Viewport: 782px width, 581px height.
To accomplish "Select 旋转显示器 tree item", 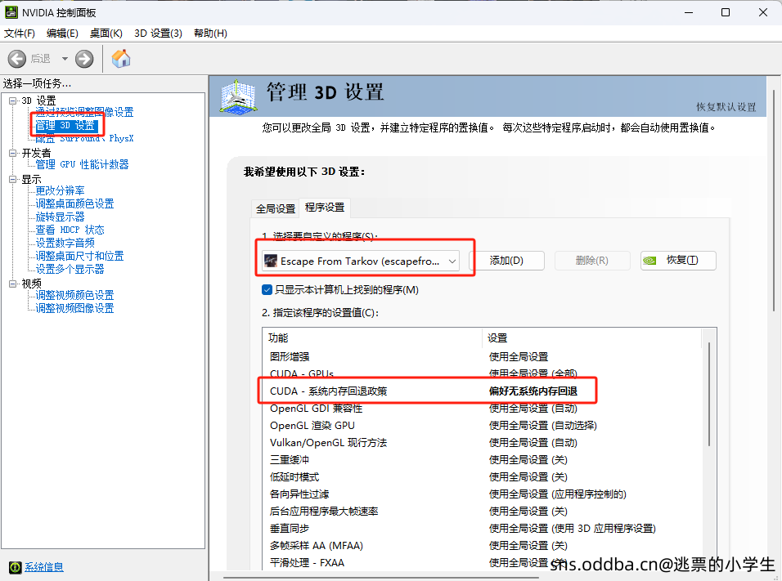I will (60, 217).
